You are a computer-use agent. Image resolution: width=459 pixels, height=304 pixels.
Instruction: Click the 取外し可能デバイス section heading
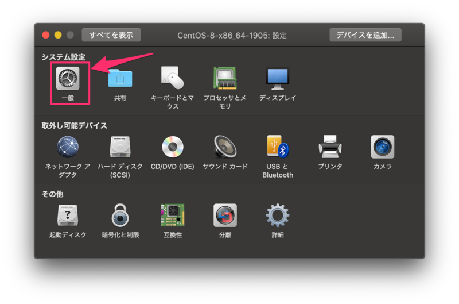(75, 126)
